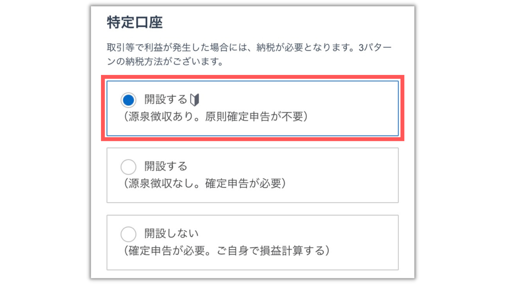
Task: Select the 源泉徴収あり radio button
Action: (x=128, y=100)
